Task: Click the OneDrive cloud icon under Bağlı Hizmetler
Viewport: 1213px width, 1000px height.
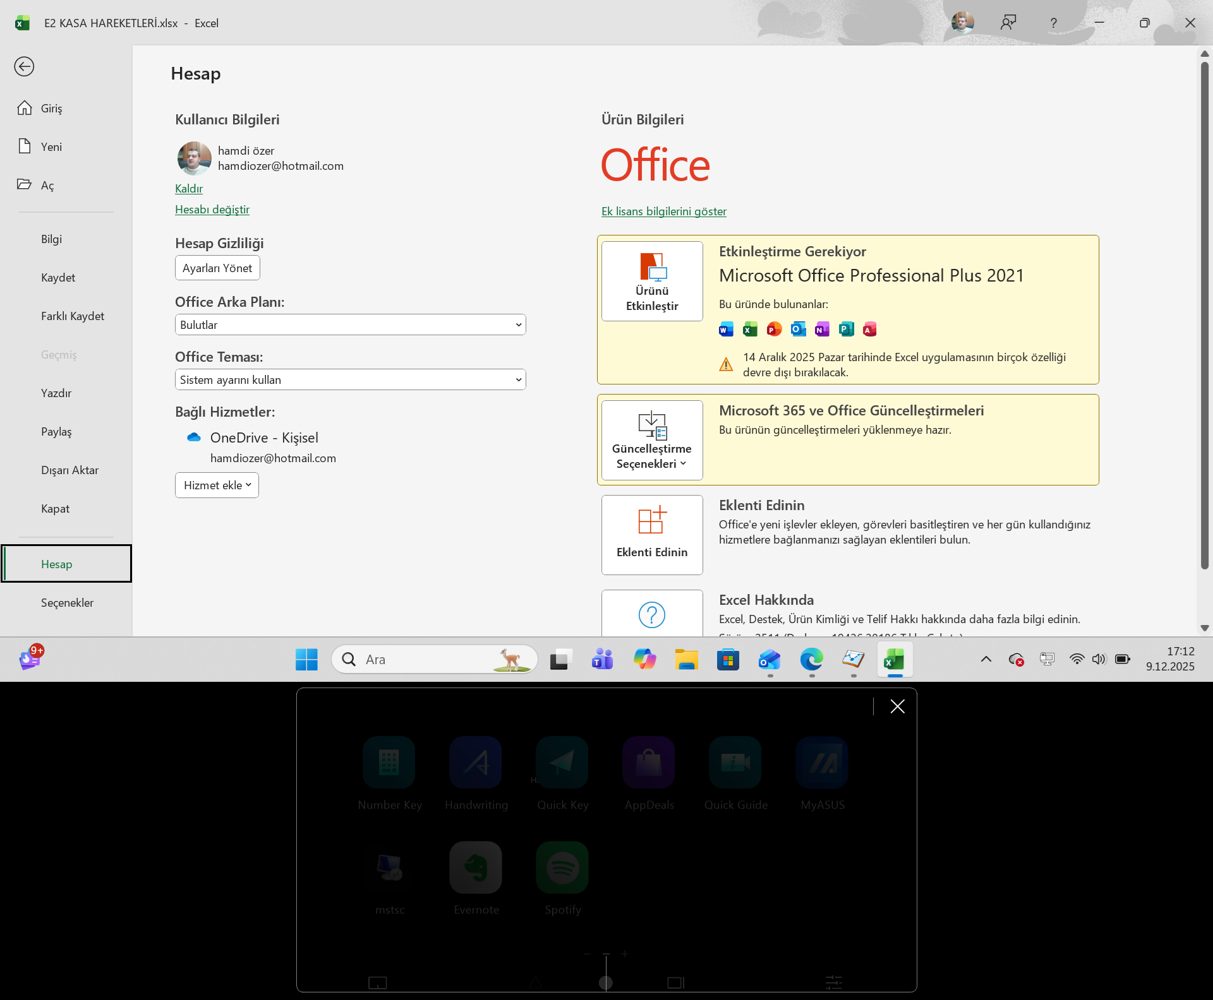Action: coord(194,437)
